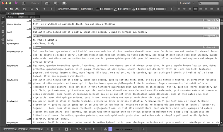This screenshot has height=132, width=223.
Task: Toggle the Justify Left align button
Action: (195, 9)
